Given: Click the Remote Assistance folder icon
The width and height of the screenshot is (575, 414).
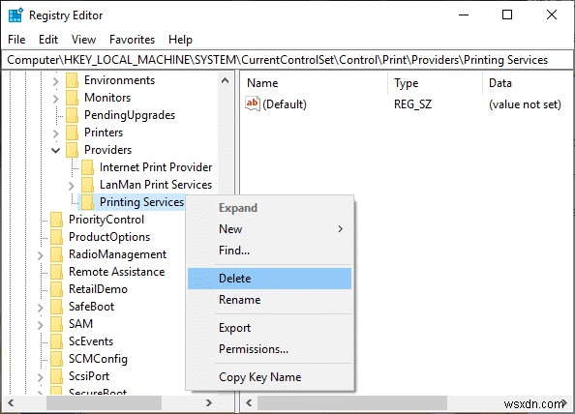Looking at the screenshot, I should point(56,272).
